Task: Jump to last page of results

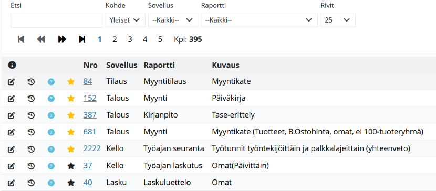Action: [x=82, y=39]
